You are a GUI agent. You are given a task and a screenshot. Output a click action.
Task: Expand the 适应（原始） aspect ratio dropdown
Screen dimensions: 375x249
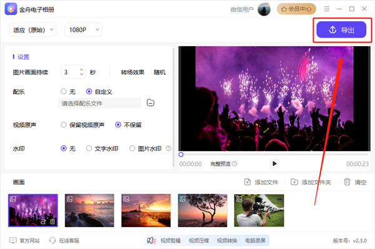tap(32, 30)
